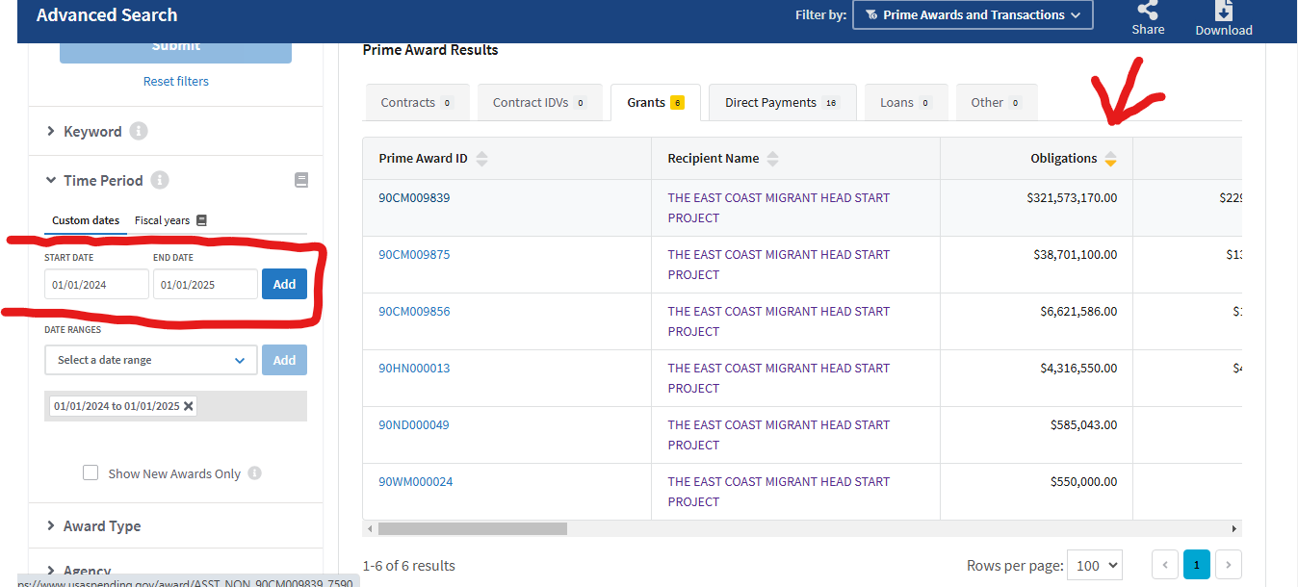Sort by Prime Award ID arrows

click(481, 159)
